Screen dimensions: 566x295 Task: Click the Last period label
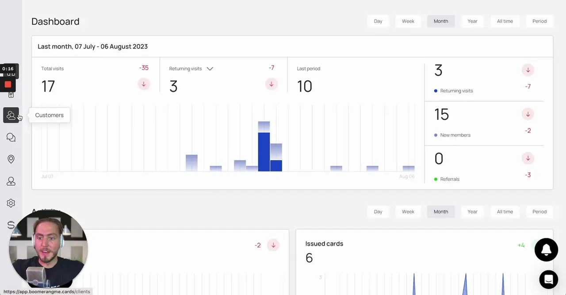(x=308, y=69)
